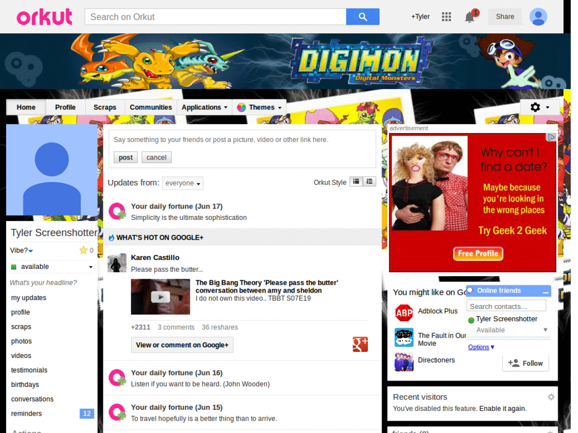The width and height of the screenshot is (578, 433).
Task: Click the Share button
Action: click(505, 16)
